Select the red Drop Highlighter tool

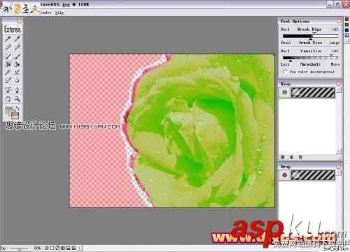[x=17, y=47]
